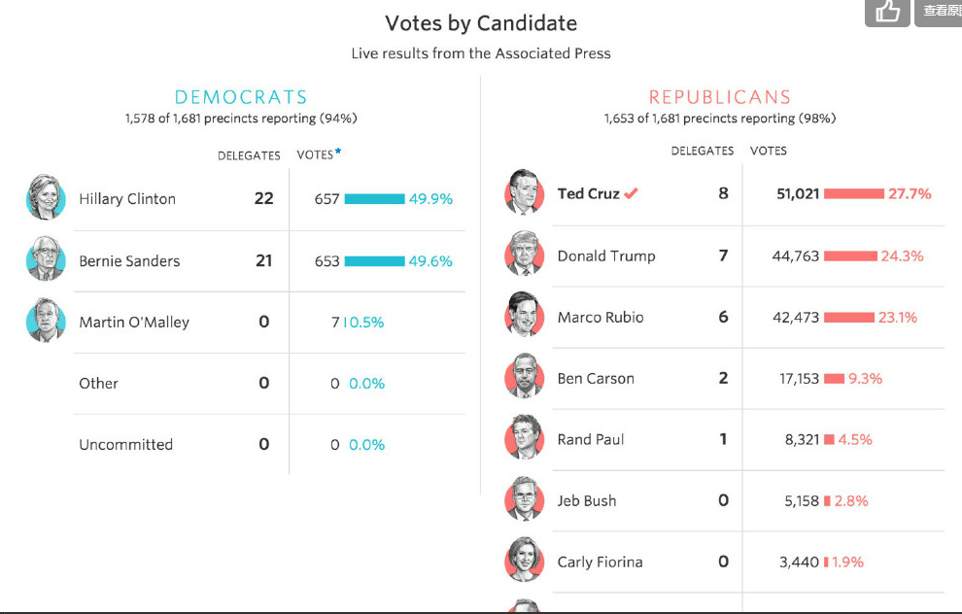Click the red winner checkmark beside Ted Cruz
Image resolution: width=962 pixels, height=614 pixels.
tap(631, 193)
